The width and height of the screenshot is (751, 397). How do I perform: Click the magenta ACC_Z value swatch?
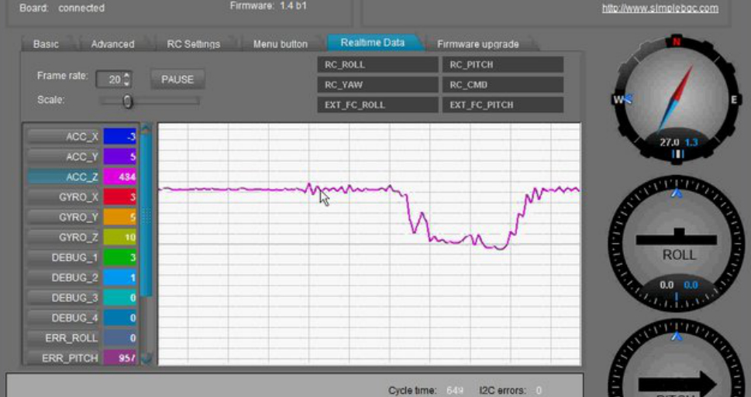120,177
